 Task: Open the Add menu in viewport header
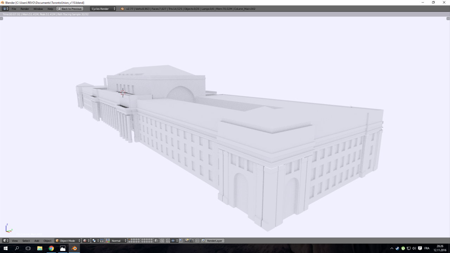tap(37, 241)
